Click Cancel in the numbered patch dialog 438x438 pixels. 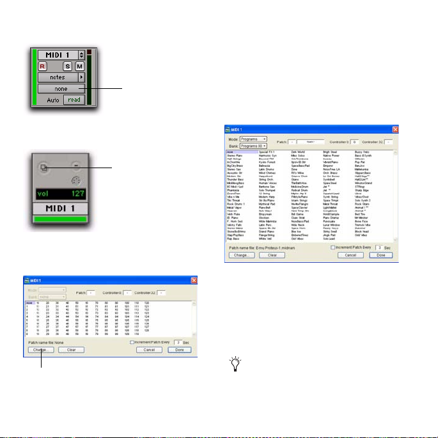(149, 350)
